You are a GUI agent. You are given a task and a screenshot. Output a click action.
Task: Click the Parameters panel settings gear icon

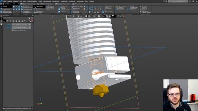click(33, 16)
